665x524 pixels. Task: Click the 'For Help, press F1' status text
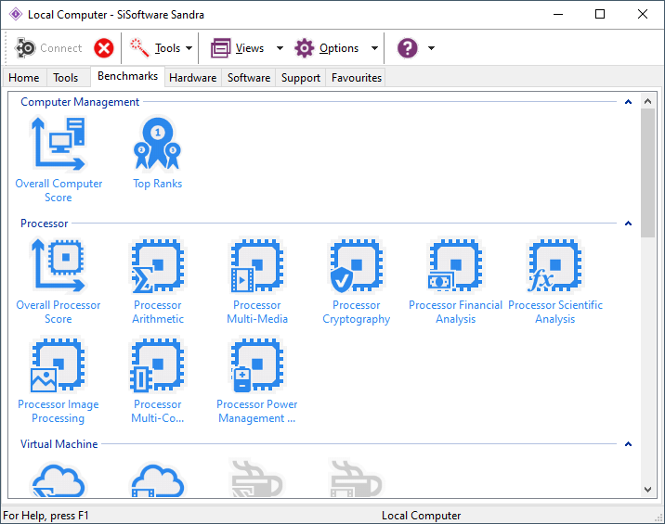46,515
